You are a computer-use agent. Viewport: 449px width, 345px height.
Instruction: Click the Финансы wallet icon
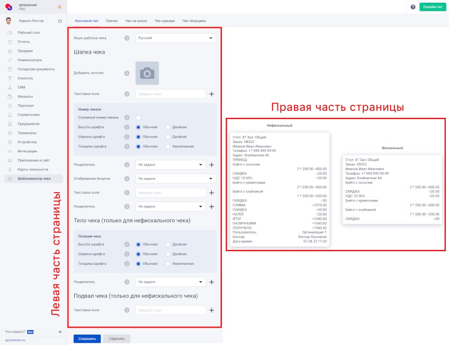10,97
